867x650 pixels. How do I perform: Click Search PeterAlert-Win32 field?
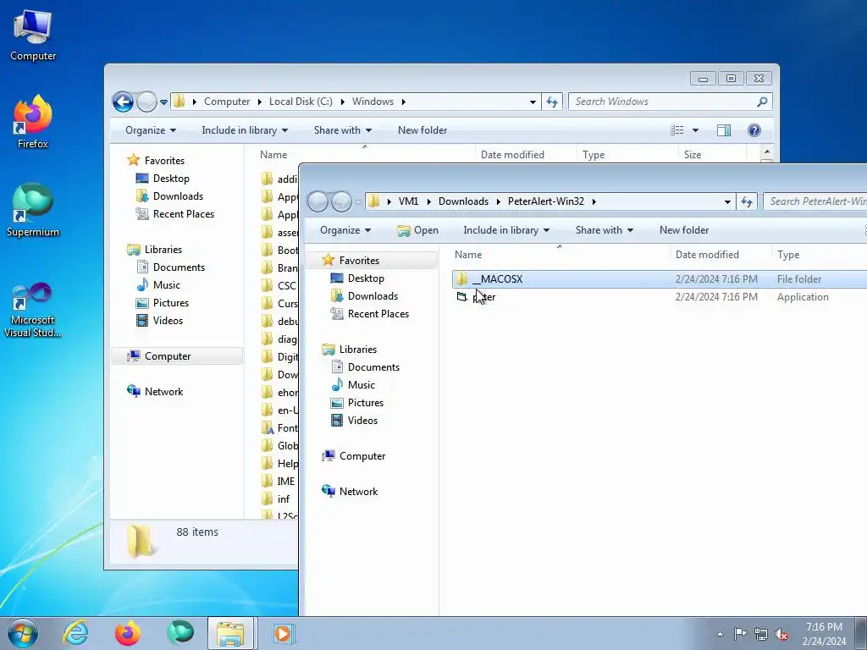[815, 201]
